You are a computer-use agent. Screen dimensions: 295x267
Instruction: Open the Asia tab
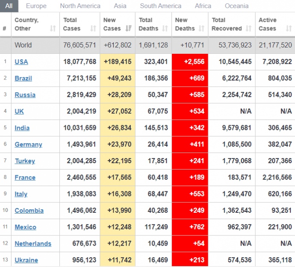click(120, 6)
